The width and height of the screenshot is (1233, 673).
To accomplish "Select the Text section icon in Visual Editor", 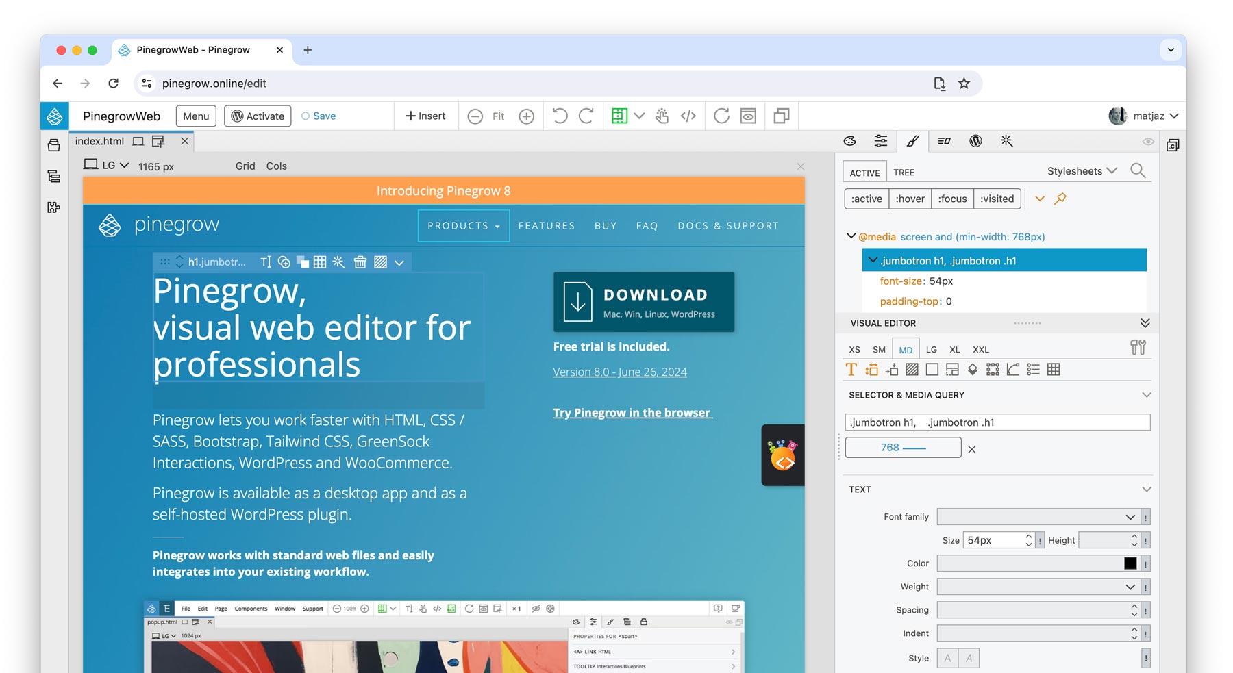I will (851, 370).
